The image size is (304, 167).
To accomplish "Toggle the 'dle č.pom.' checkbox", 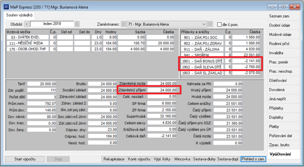I will 219,25.
